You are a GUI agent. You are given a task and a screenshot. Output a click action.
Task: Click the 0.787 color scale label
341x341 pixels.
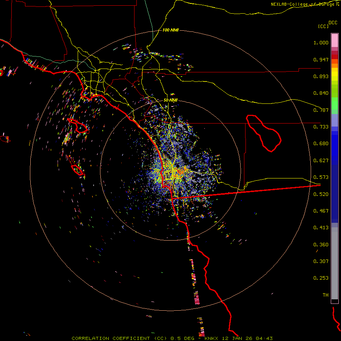coord(321,110)
